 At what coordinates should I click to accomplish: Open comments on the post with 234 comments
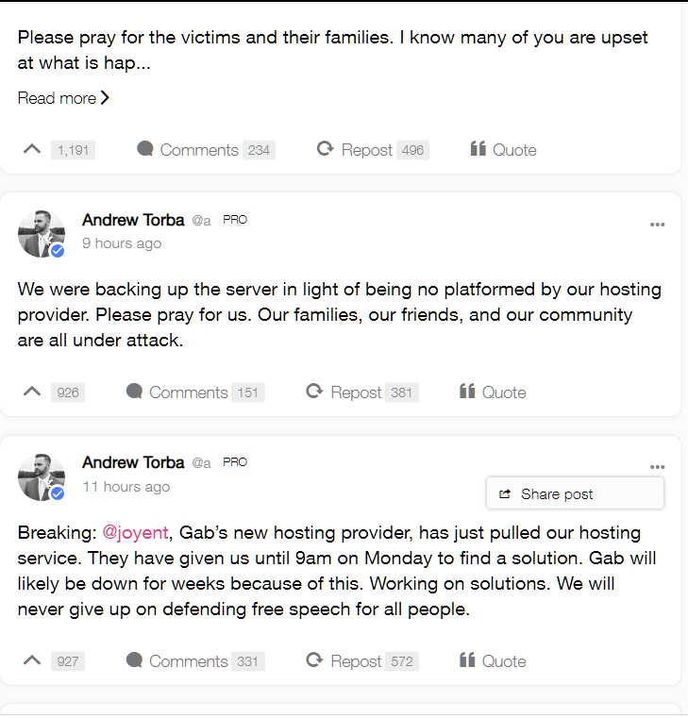pos(206,150)
